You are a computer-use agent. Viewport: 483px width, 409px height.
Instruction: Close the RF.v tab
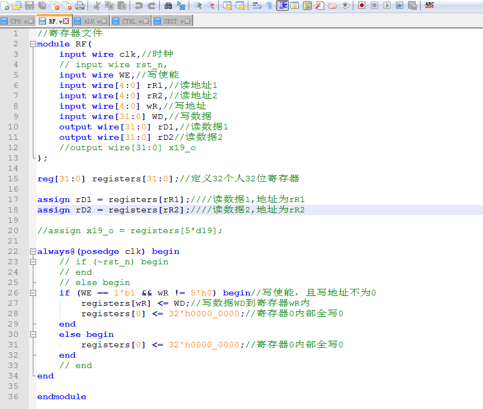pyautogui.click(x=66, y=21)
